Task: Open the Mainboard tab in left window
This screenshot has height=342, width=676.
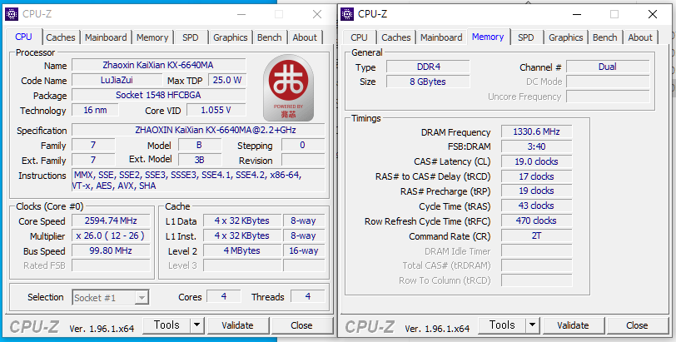Action: [106, 37]
